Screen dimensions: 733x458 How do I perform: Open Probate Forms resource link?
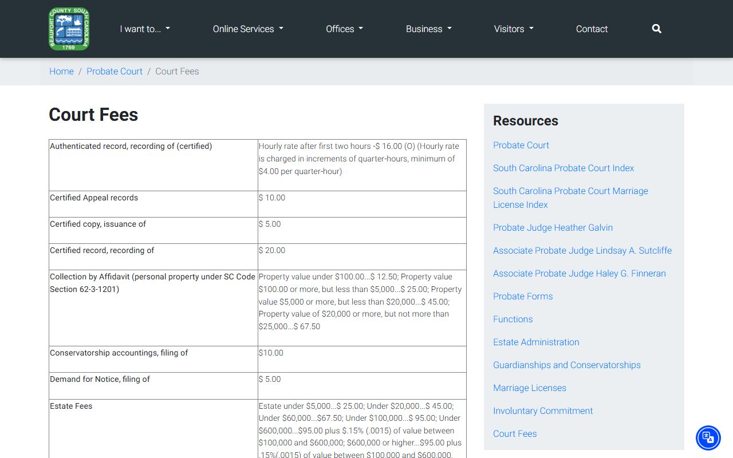(523, 296)
